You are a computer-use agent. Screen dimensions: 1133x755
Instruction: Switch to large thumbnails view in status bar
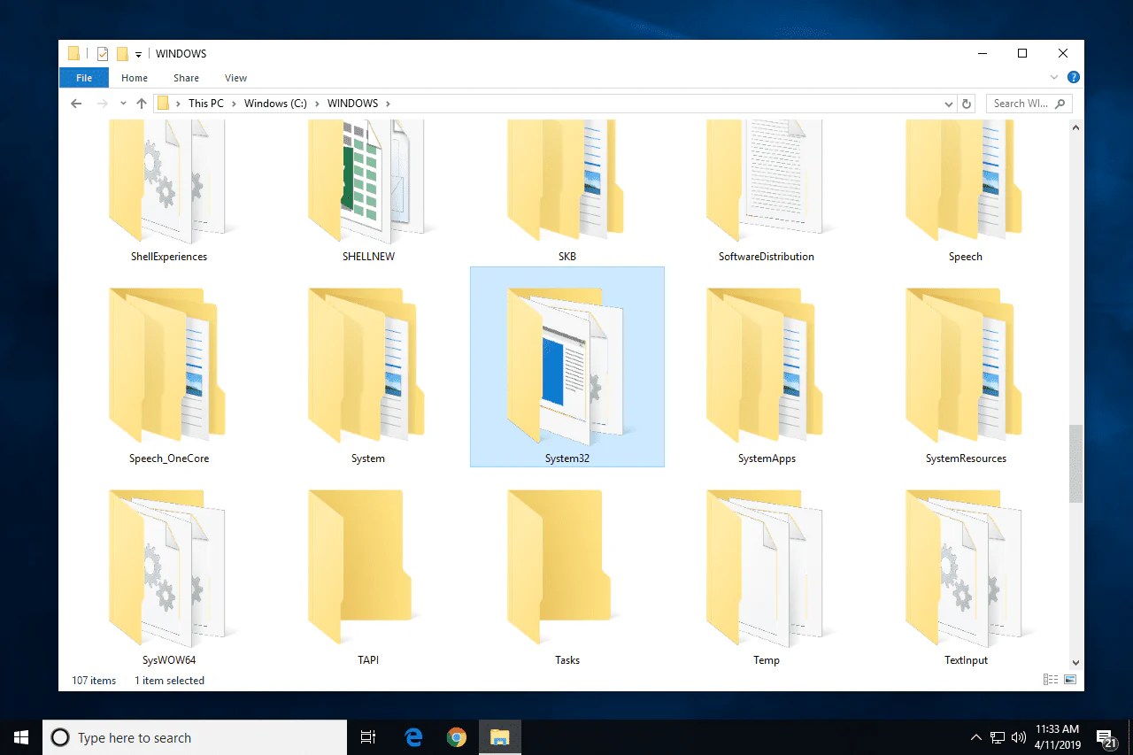pyautogui.click(x=1069, y=679)
